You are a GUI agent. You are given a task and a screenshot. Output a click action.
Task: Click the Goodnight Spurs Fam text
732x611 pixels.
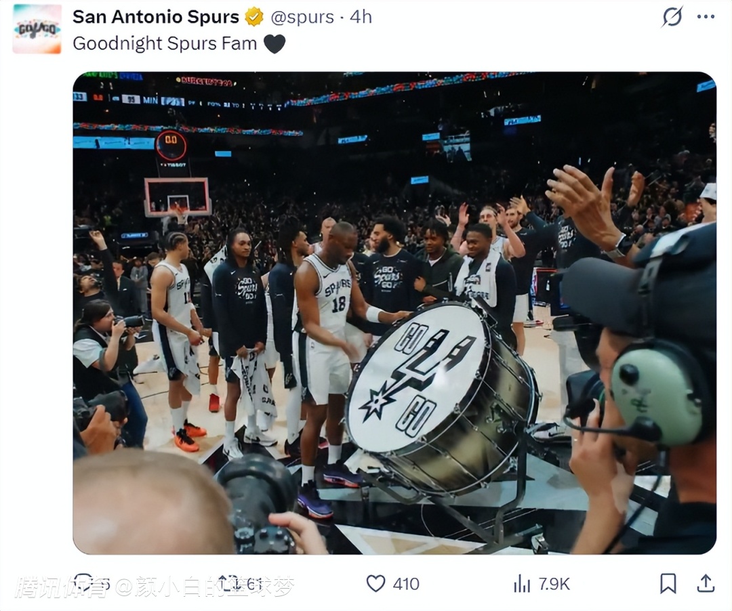[x=165, y=43]
